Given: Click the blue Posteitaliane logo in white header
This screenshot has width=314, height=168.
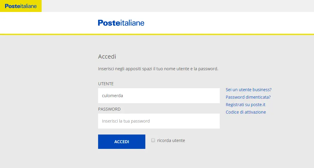Looking at the screenshot, I should (x=121, y=23).
